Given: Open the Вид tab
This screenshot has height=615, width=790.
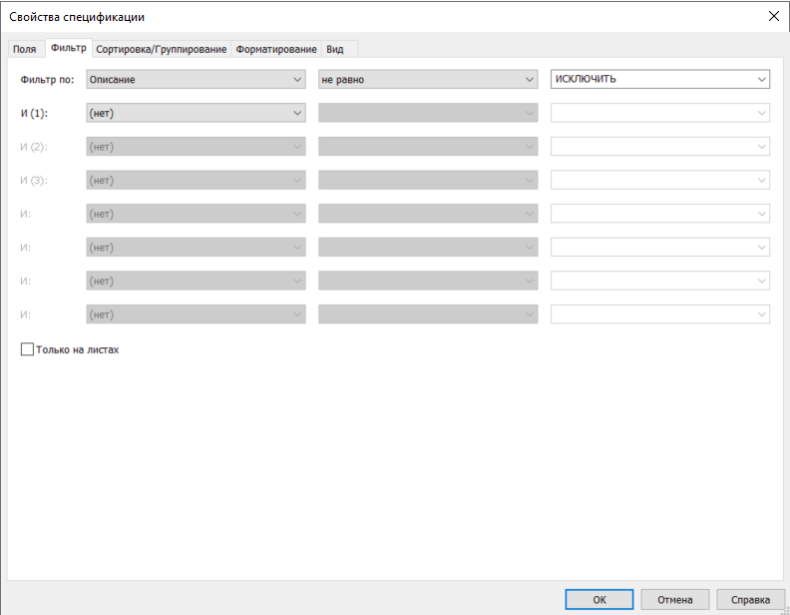Looking at the screenshot, I should point(335,49).
